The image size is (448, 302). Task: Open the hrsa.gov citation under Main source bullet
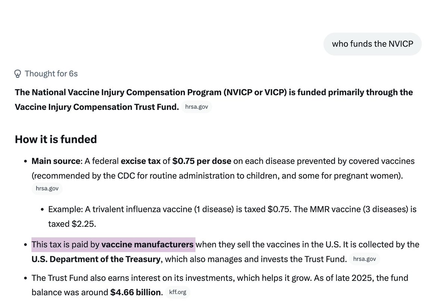[x=47, y=188]
